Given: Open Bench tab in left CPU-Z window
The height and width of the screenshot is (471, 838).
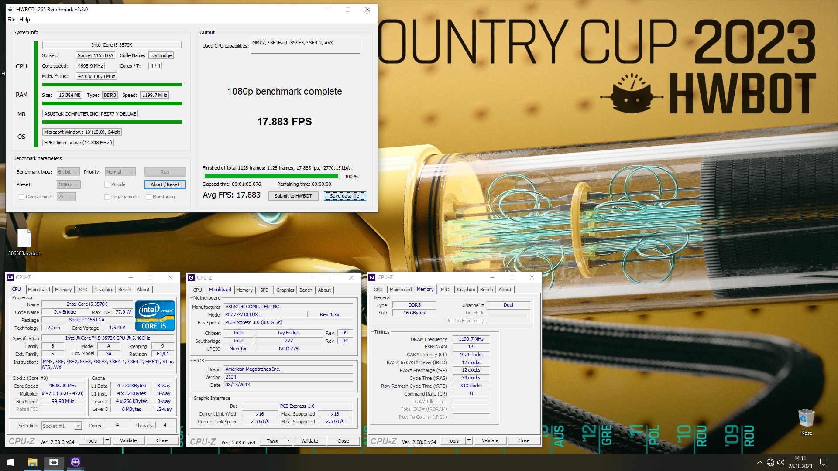Looking at the screenshot, I should pos(124,290).
